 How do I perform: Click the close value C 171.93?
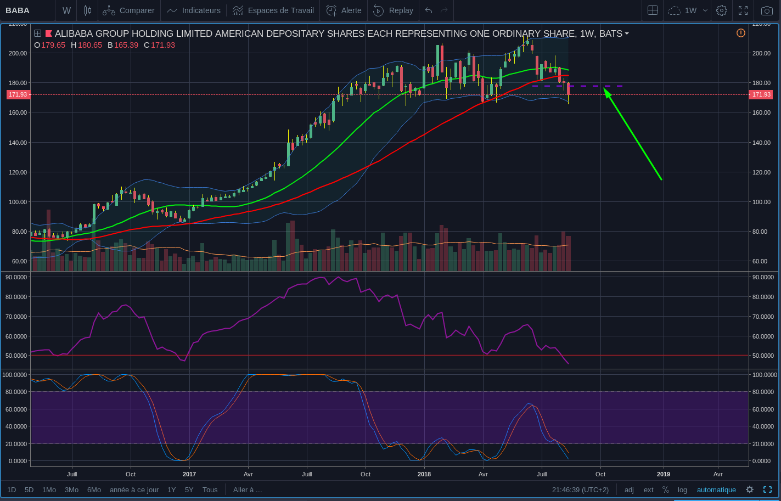coord(159,45)
